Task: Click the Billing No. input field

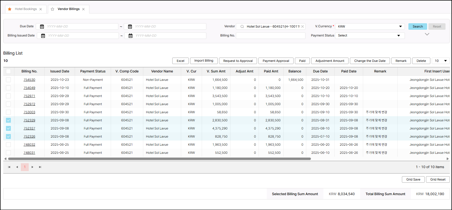Action: point(270,36)
